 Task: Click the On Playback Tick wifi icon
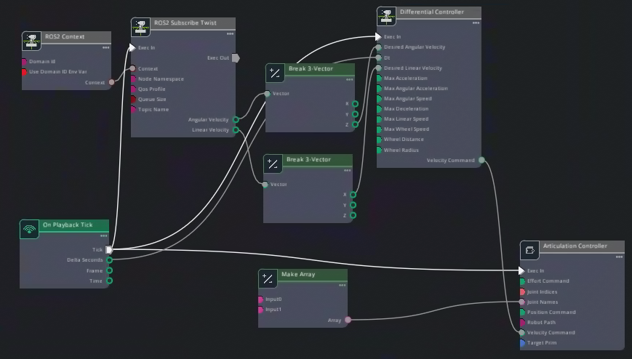click(x=29, y=230)
